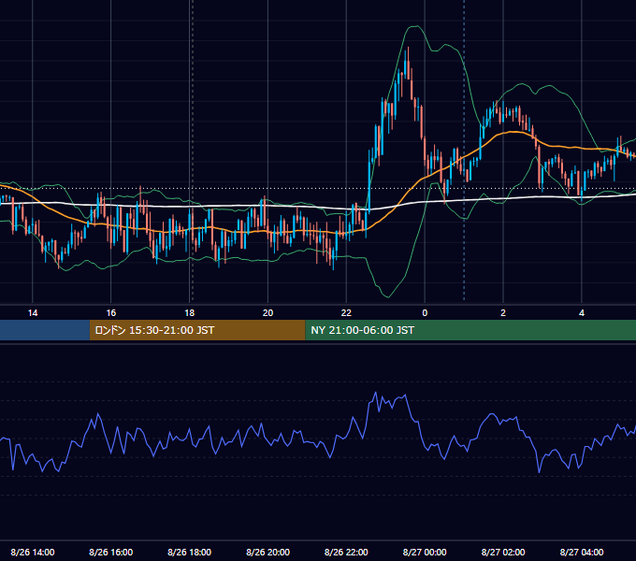Viewport: 636px width, 561px height.
Task: Click the 8/26 20:00 date label
Action: [267, 552]
